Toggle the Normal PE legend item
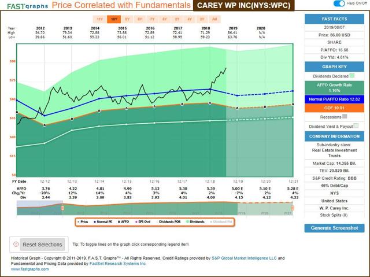The height and width of the screenshot is (277, 370). point(103,222)
